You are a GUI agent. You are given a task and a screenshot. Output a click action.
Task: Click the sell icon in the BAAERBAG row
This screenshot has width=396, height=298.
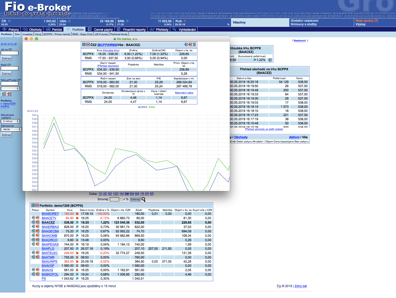(38, 227)
